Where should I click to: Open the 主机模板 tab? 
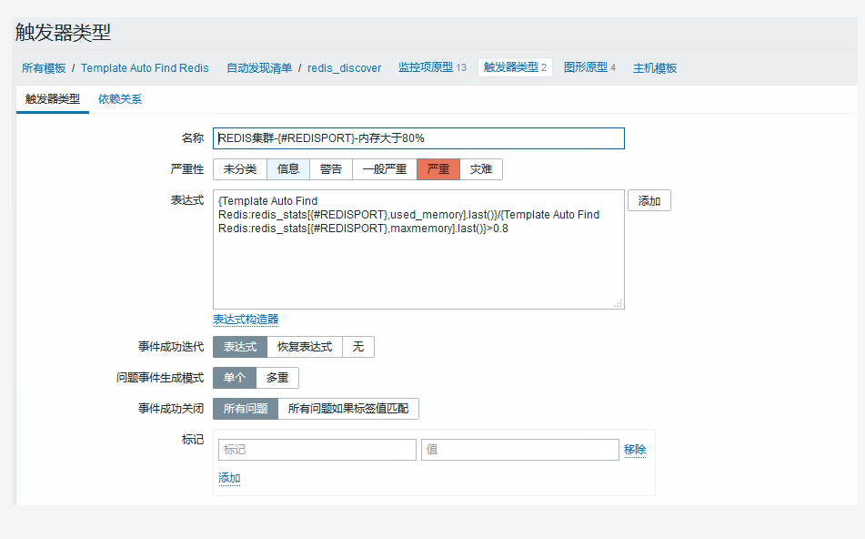[x=655, y=68]
